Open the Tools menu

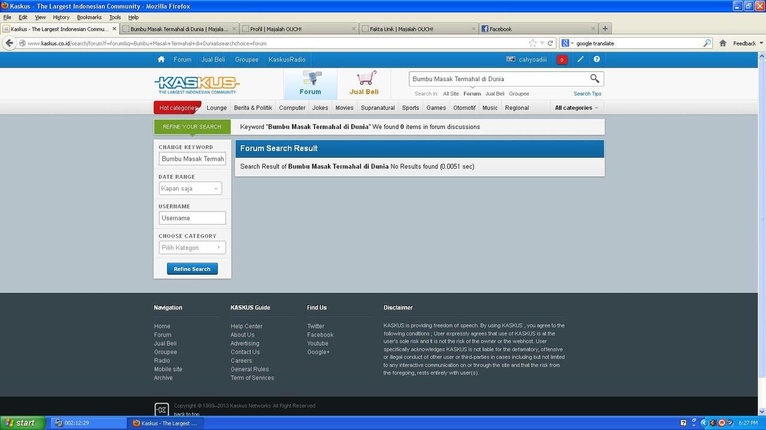(115, 17)
